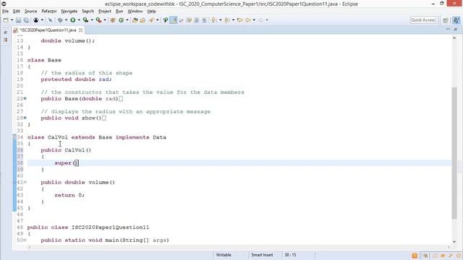The image size is (463, 260).
Task: Click the Next Annotation icon
Action: [214, 20]
